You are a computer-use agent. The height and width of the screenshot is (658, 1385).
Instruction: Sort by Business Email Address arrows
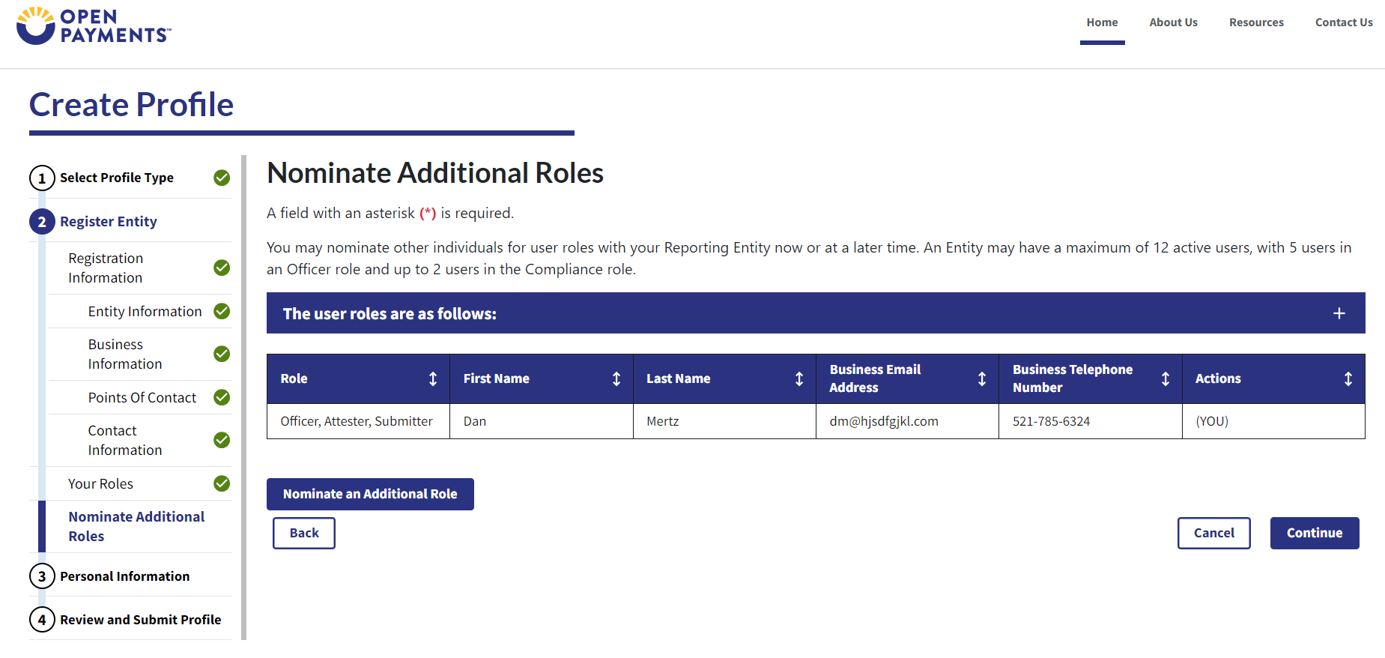pos(982,379)
